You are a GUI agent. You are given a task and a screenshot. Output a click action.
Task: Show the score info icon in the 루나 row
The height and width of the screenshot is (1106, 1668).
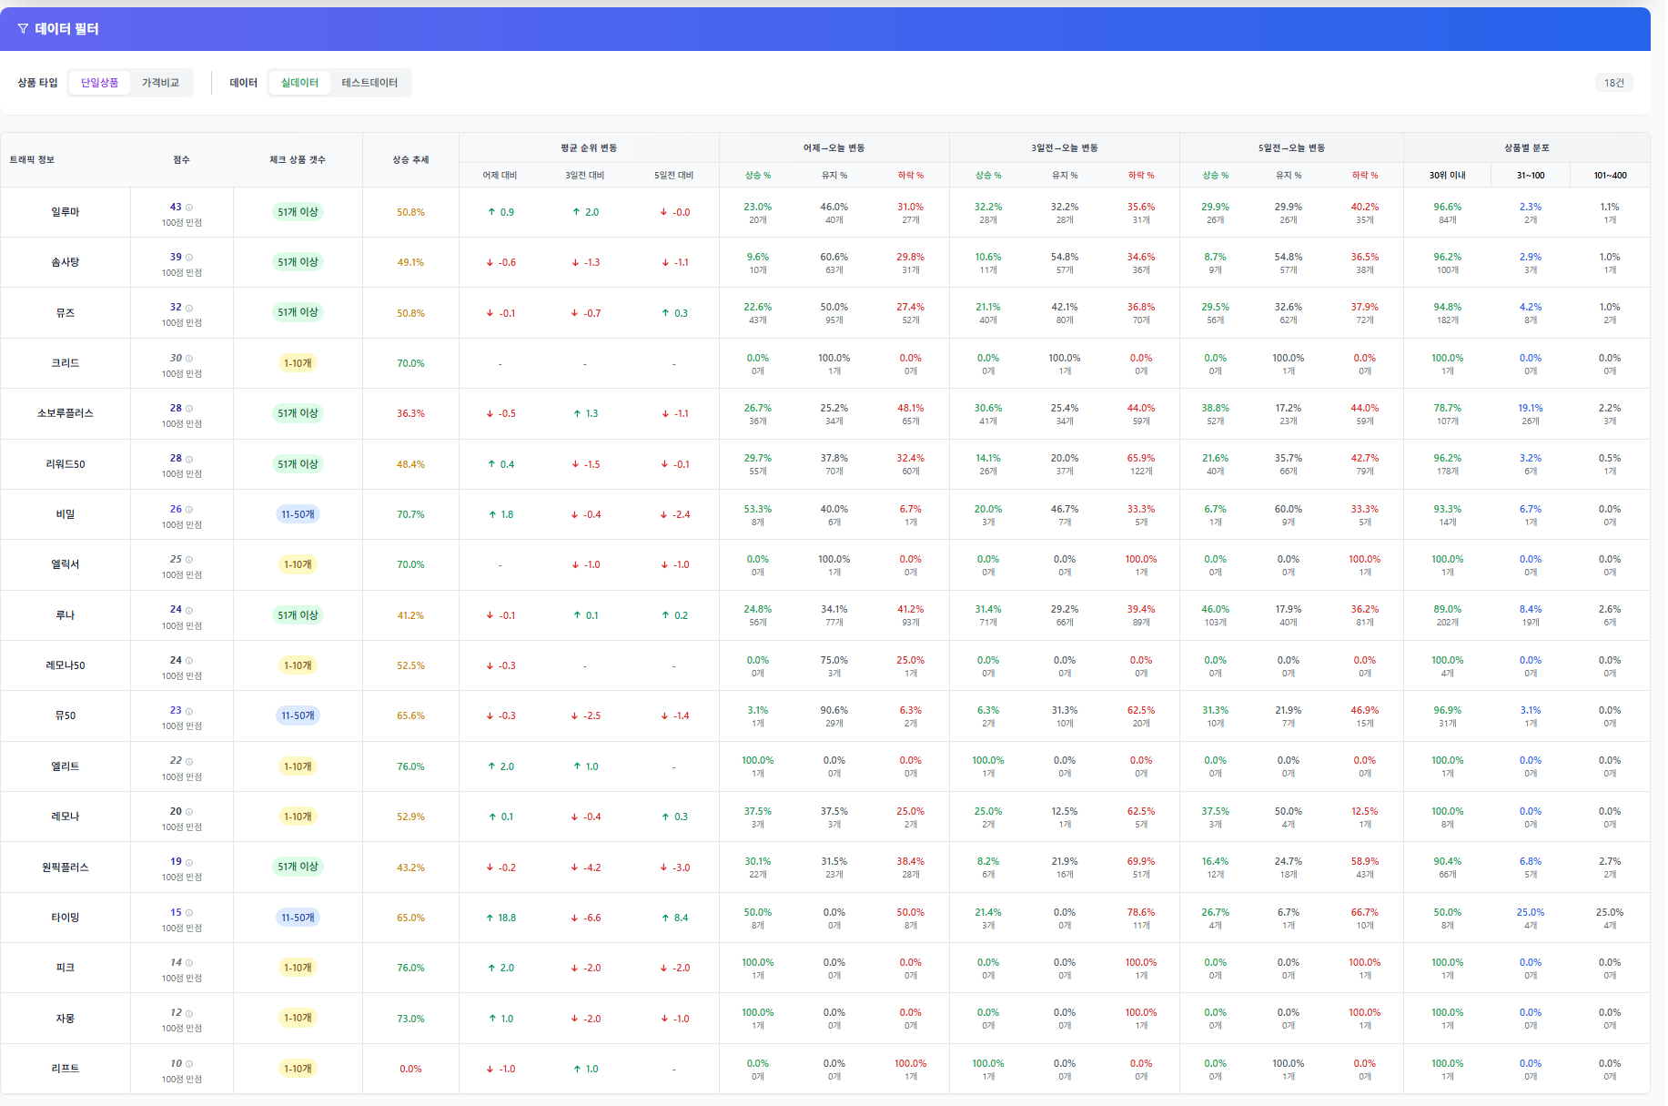click(189, 610)
